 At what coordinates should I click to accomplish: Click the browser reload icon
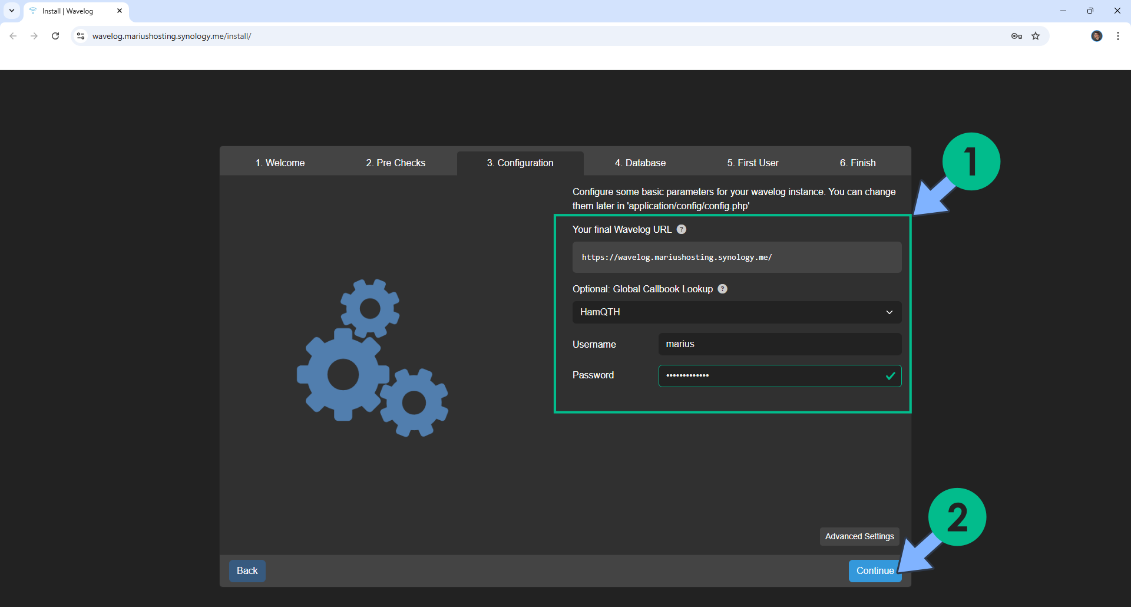[x=55, y=36]
